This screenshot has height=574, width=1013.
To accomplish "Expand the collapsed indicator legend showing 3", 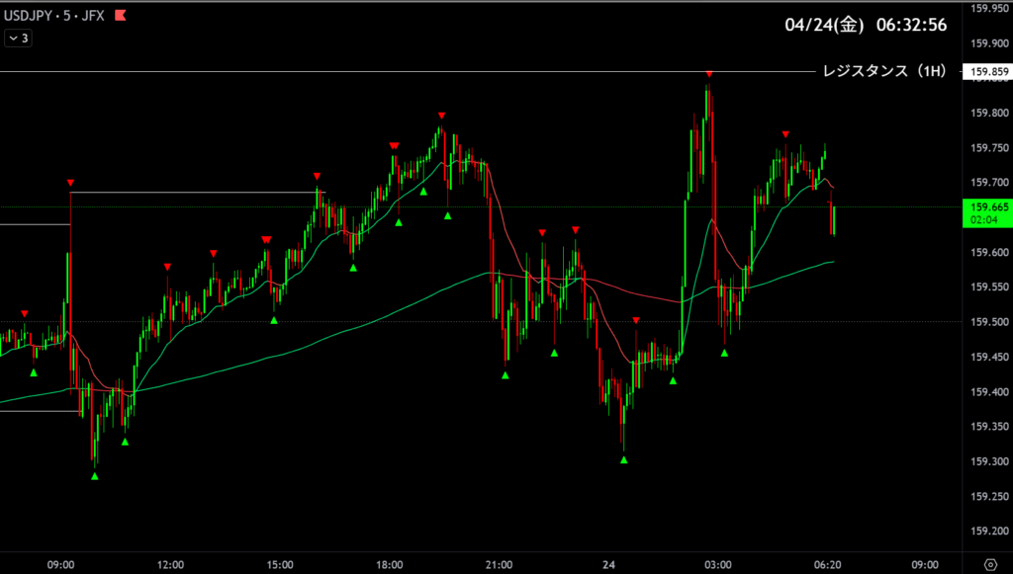I will pyautogui.click(x=18, y=39).
